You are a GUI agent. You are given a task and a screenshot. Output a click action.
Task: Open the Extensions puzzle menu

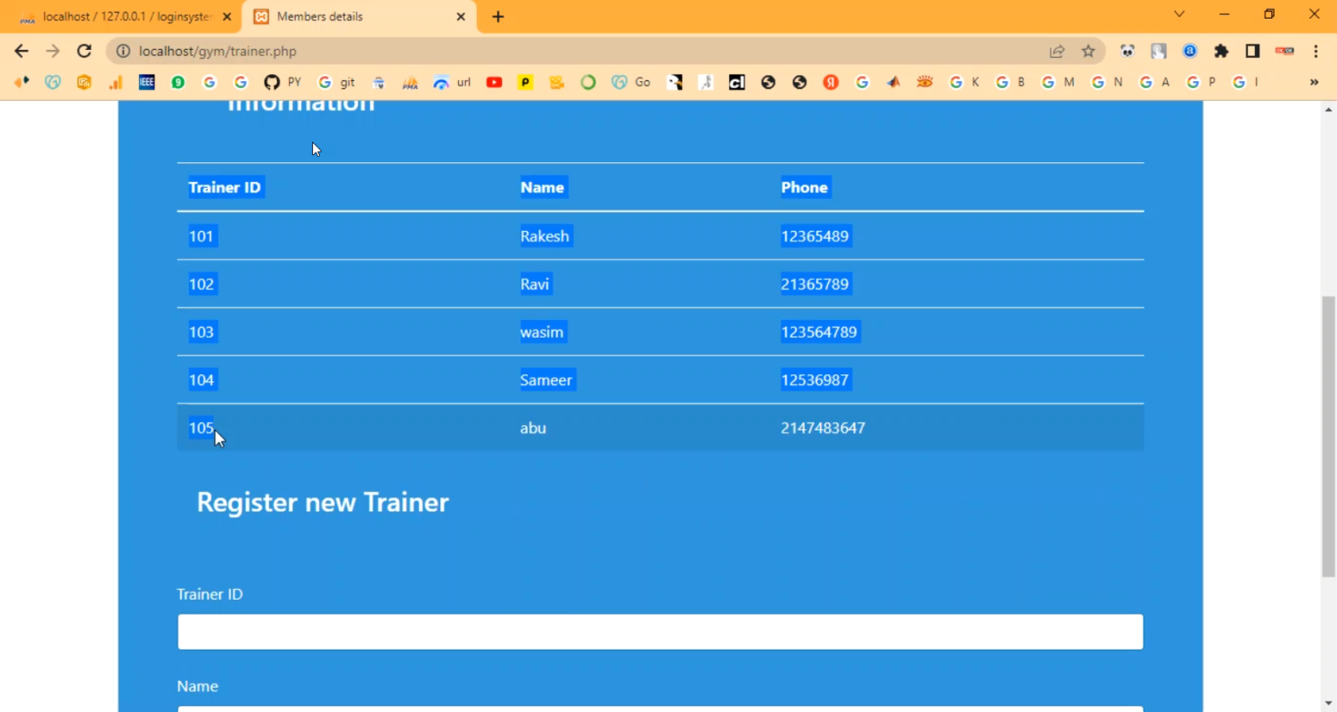tap(1221, 52)
